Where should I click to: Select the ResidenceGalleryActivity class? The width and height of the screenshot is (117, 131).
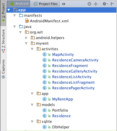[x=75, y=71]
